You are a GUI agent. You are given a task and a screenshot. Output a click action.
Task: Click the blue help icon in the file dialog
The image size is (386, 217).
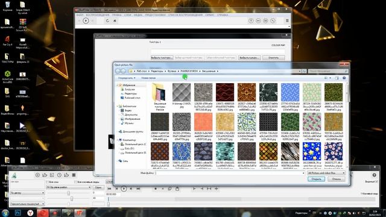coord(344,78)
